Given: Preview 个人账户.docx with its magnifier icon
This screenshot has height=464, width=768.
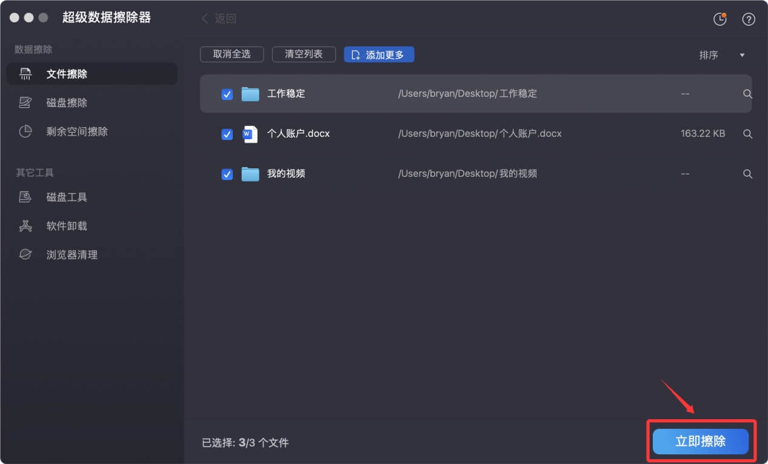Looking at the screenshot, I should (747, 134).
